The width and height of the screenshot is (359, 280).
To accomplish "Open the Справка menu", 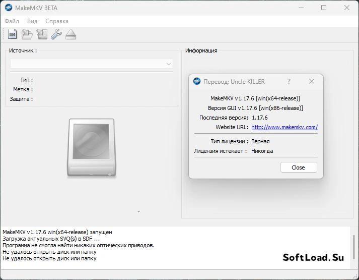I will [x=57, y=21].
